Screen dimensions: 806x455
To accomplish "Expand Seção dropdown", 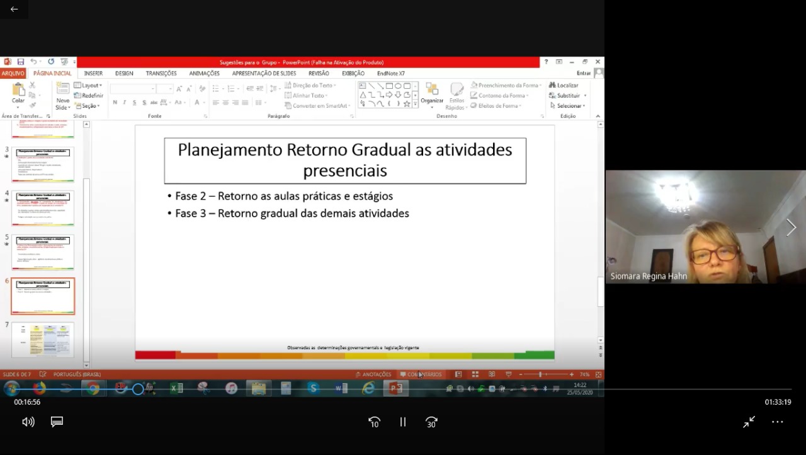I will point(87,106).
